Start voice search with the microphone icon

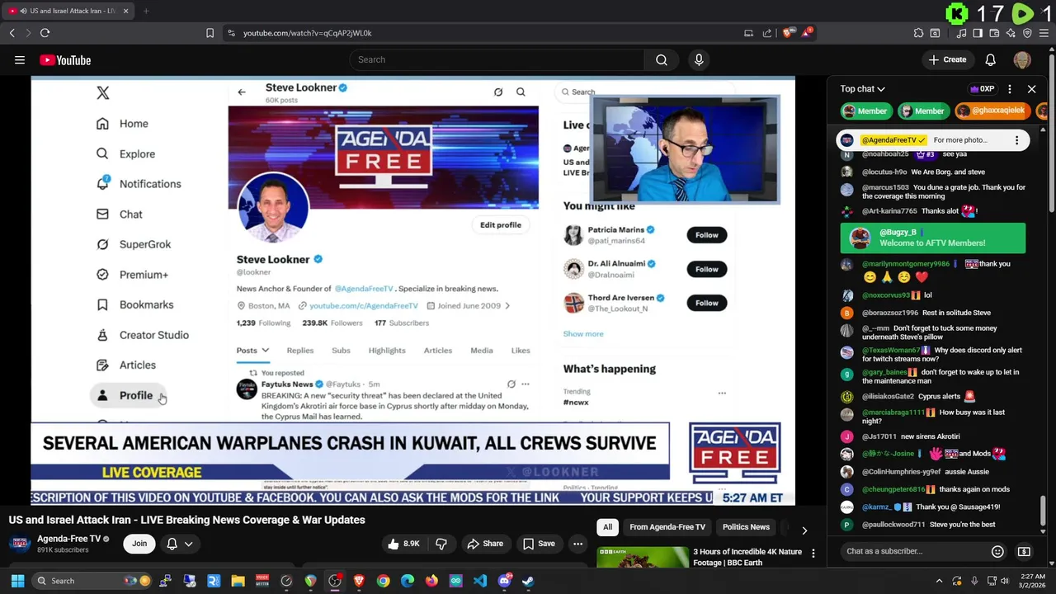(x=699, y=59)
